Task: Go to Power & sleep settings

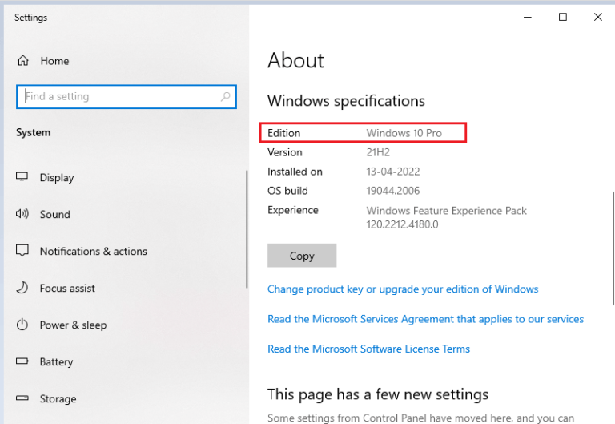Action: [73, 325]
